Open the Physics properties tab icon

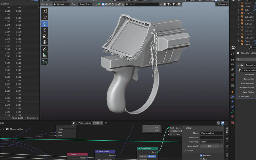coord(232,102)
